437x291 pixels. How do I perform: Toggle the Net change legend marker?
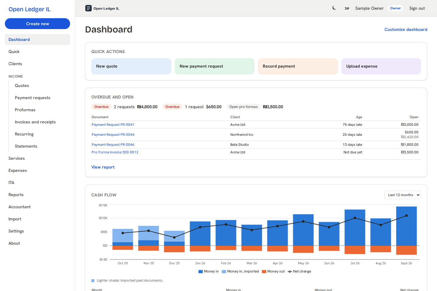tap(290, 272)
